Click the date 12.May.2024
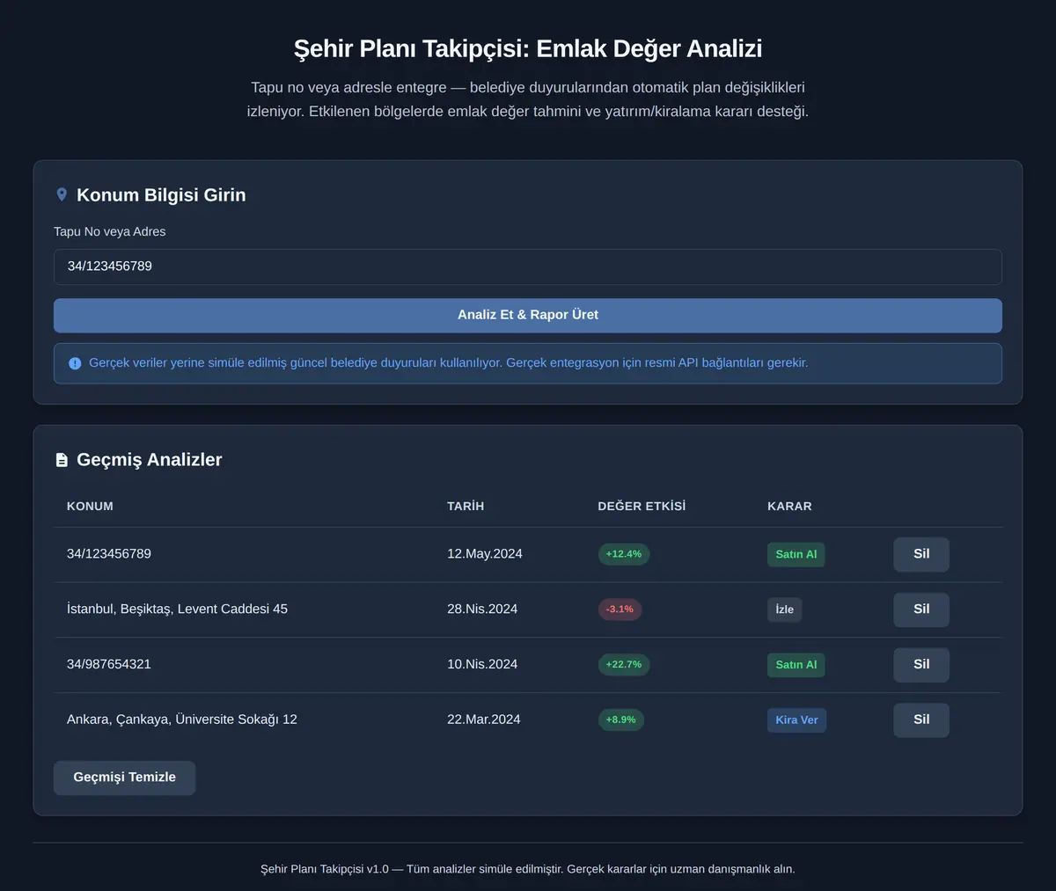1056x891 pixels. coord(485,554)
